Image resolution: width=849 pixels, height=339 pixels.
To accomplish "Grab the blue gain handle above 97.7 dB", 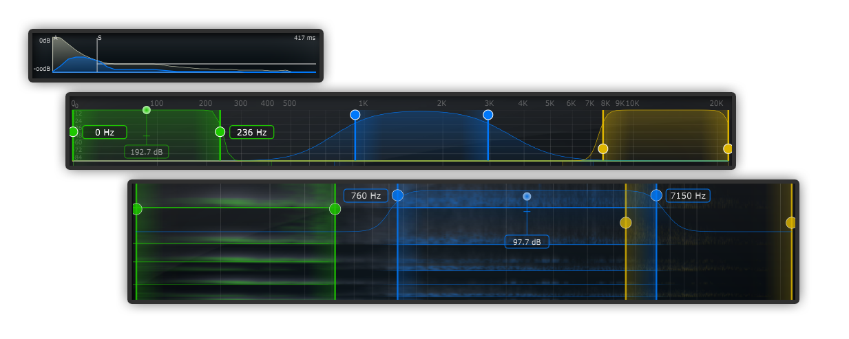I will click(527, 196).
